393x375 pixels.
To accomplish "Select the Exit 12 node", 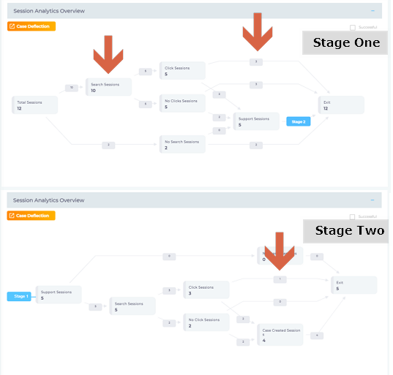I will pyautogui.click(x=341, y=105).
